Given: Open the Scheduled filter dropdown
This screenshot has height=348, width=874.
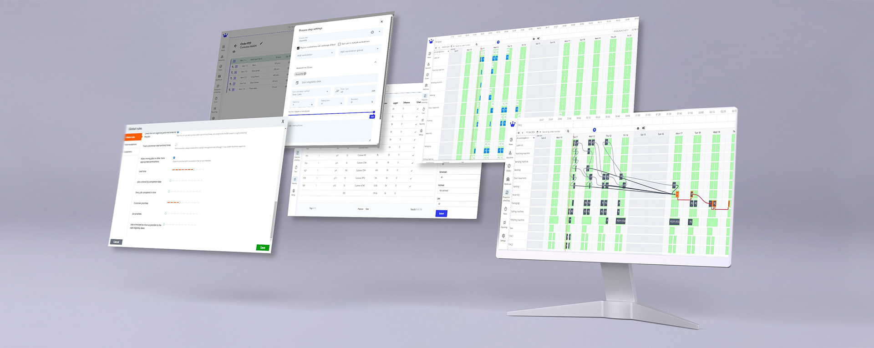Looking at the screenshot, I should point(460,177).
